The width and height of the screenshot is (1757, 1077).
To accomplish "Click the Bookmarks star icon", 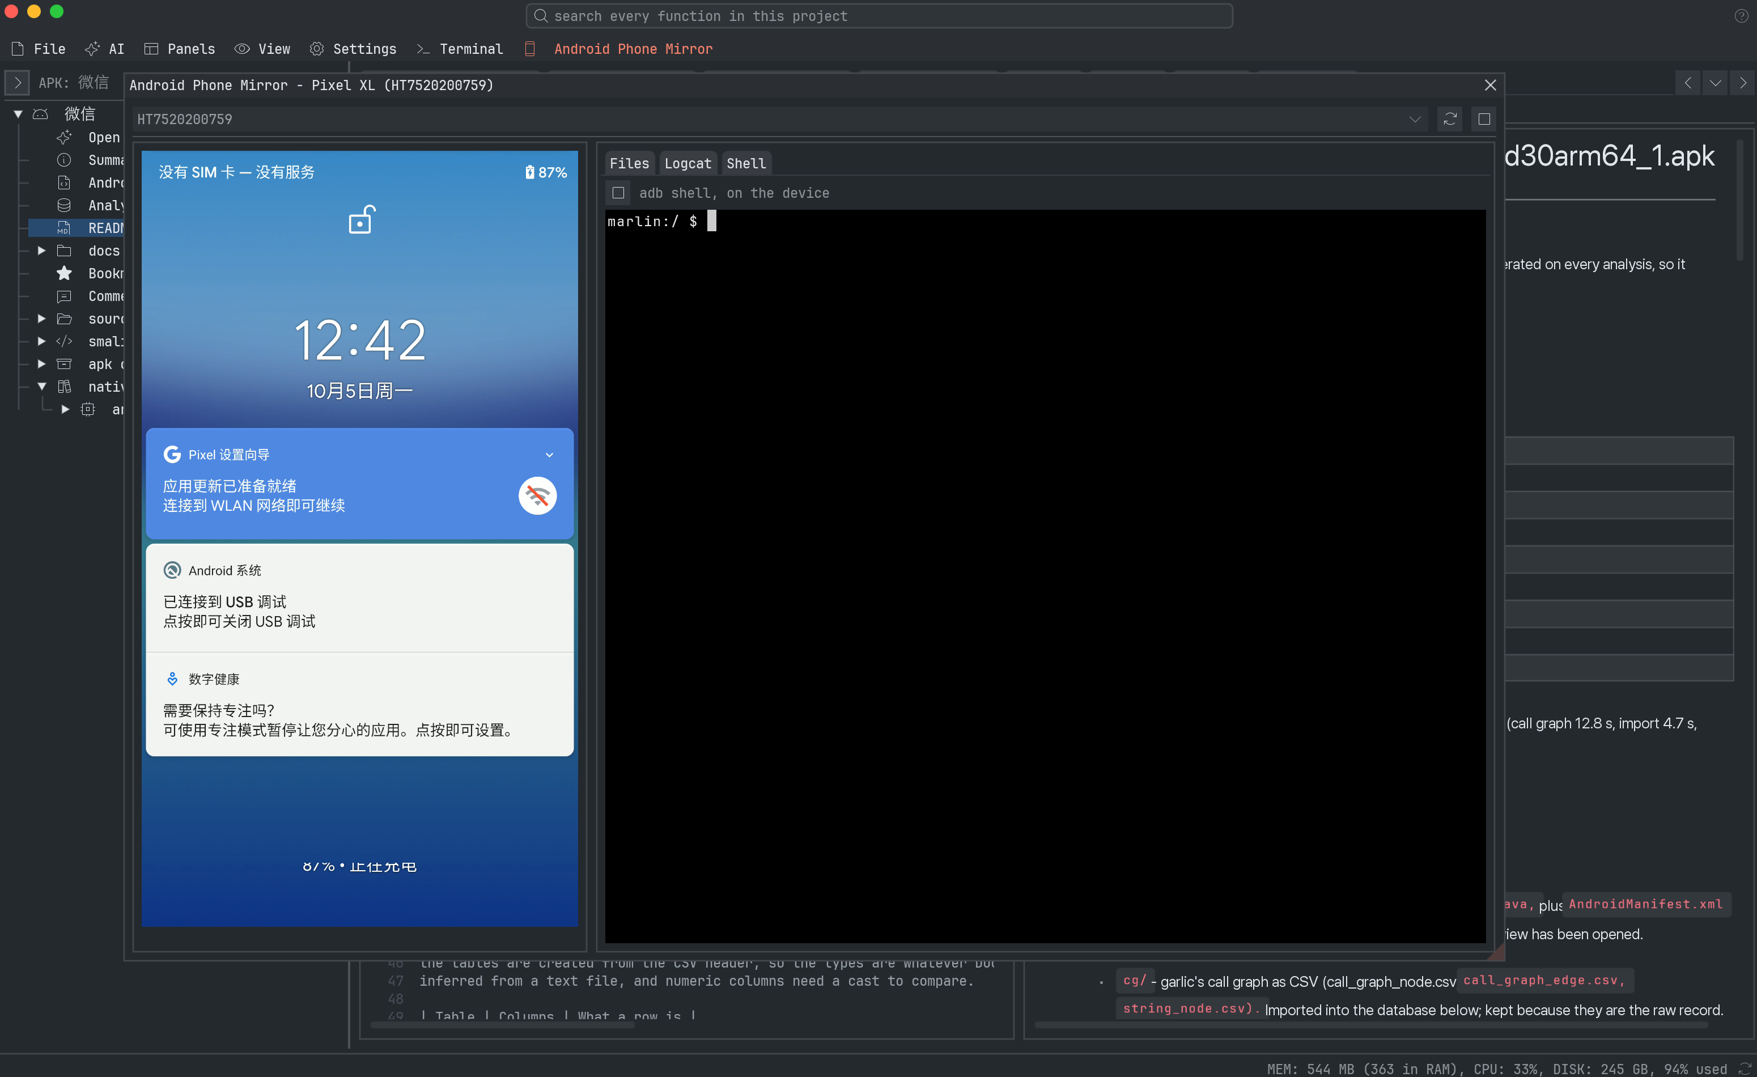I will coord(64,273).
